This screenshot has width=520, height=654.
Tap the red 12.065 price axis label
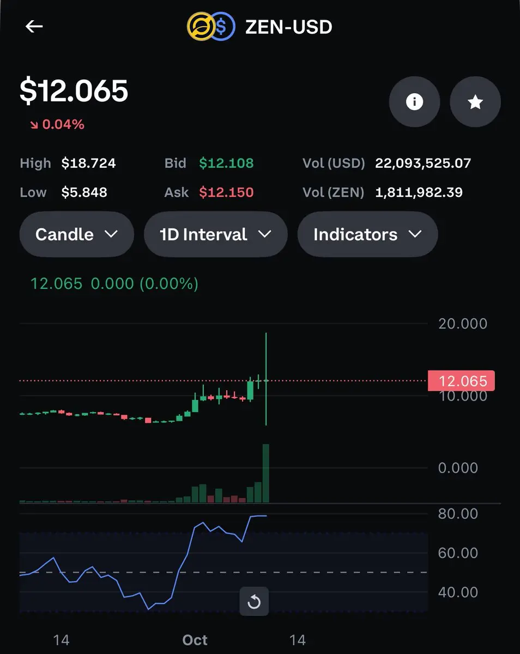[461, 380]
